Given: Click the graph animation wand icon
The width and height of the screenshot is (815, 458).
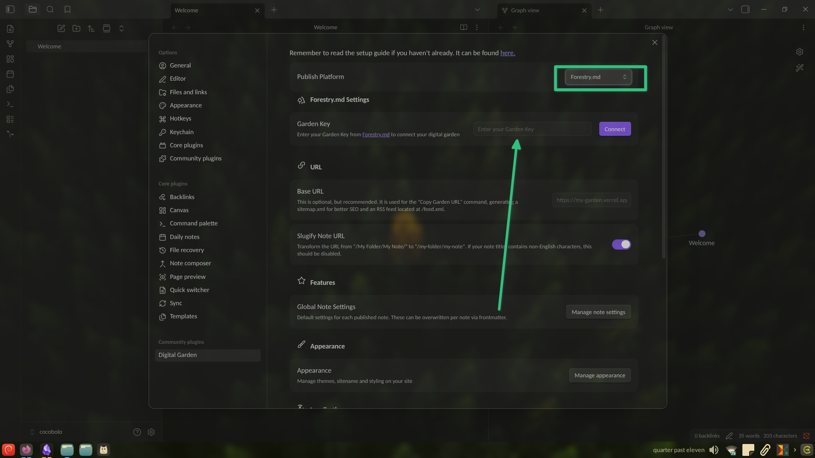Looking at the screenshot, I should (x=800, y=68).
